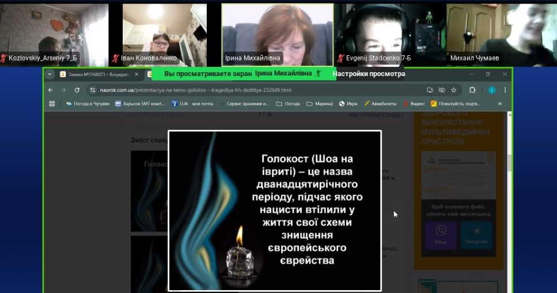The height and width of the screenshot is (293, 557).
Task: Open the Chrome three-dot menu
Action: pos(505,90)
